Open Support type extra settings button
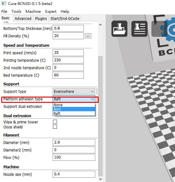 (x=97, y=91)
